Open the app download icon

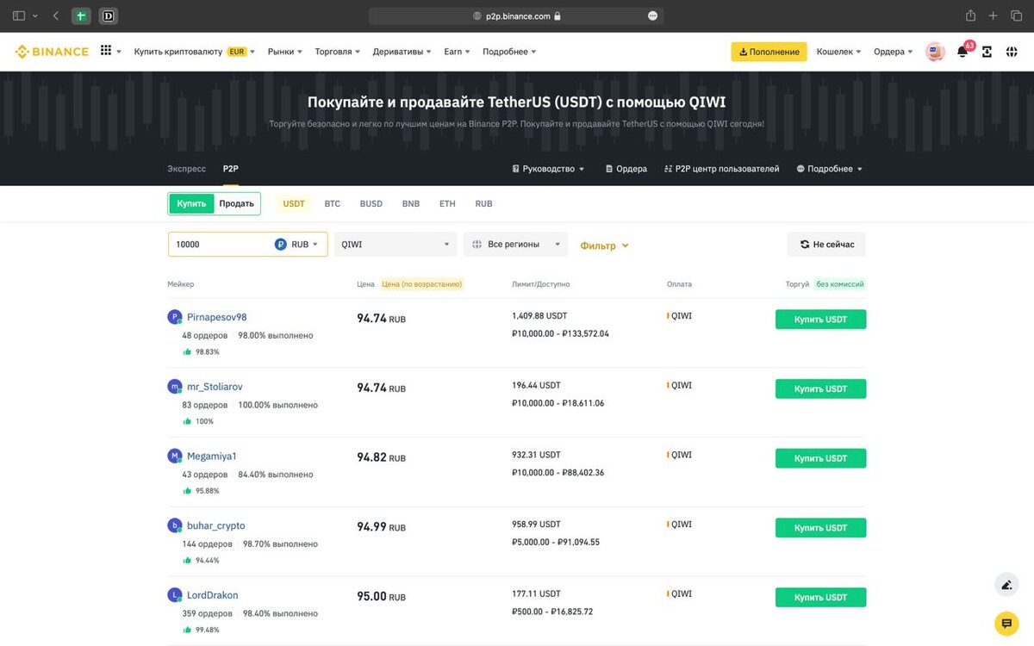987,52
